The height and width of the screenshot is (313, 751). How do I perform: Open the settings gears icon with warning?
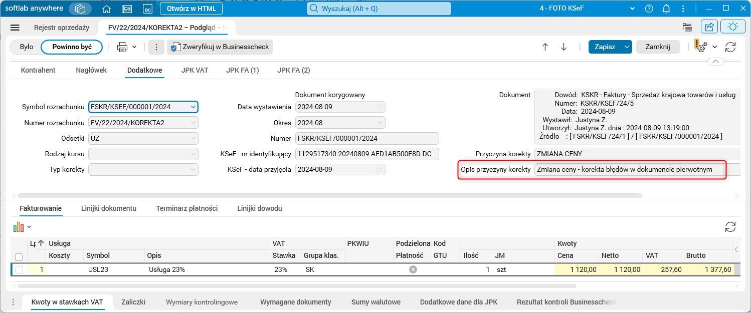[701, 46]
